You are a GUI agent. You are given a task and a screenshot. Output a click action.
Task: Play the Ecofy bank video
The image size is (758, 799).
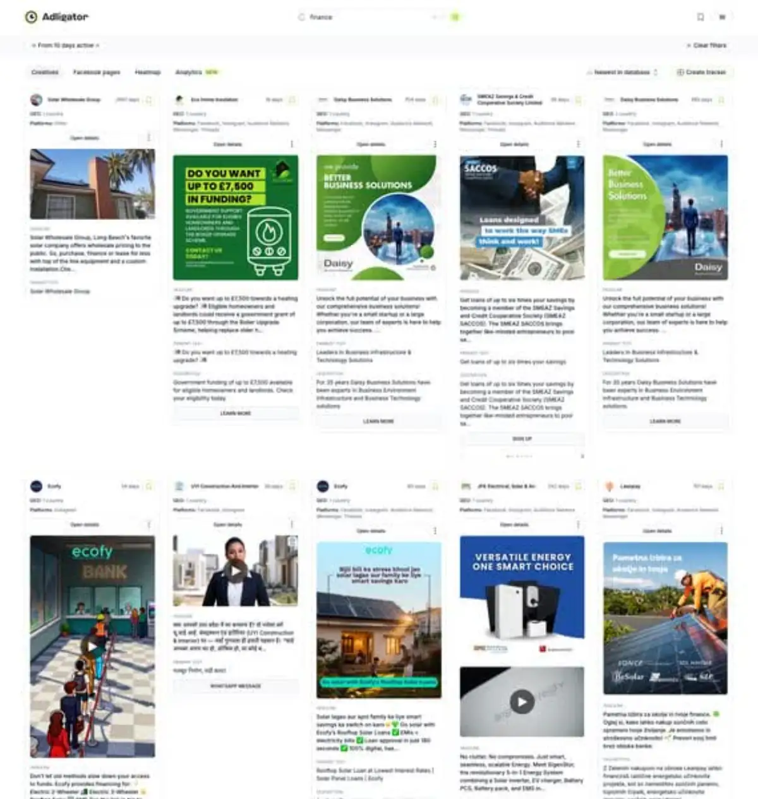click(x=92, y=646)
